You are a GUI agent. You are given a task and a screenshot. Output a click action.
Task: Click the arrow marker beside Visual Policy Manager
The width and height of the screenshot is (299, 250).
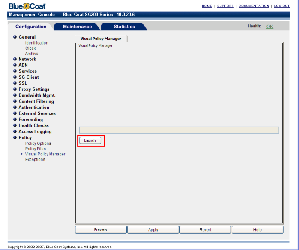(21, 154)
